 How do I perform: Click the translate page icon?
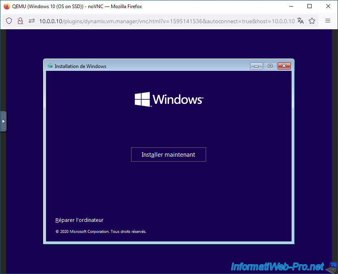(x=300, y=21)
